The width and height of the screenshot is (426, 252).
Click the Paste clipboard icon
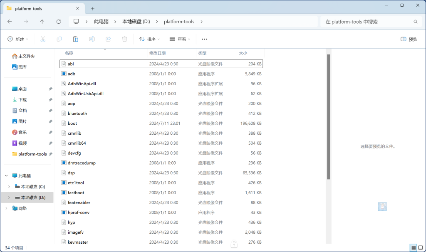pos(75,39)
